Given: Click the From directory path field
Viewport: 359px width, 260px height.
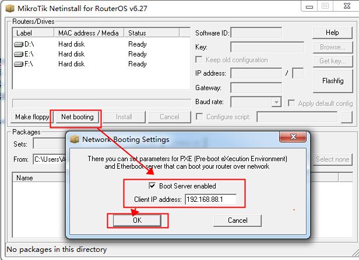Looking at the screenshot, I should click(49, 159).
